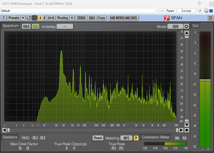This screenshot has width=214, height=153.
Task: Enable the HOLD spectrum button
Action: tap(26, 27)
